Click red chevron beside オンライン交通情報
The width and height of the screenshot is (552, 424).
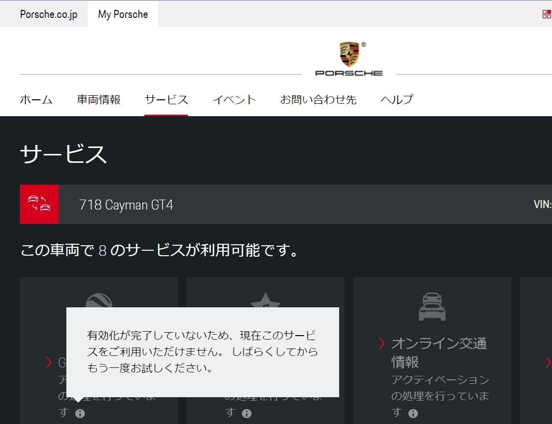pyautogui.click(x=381, y=343)
